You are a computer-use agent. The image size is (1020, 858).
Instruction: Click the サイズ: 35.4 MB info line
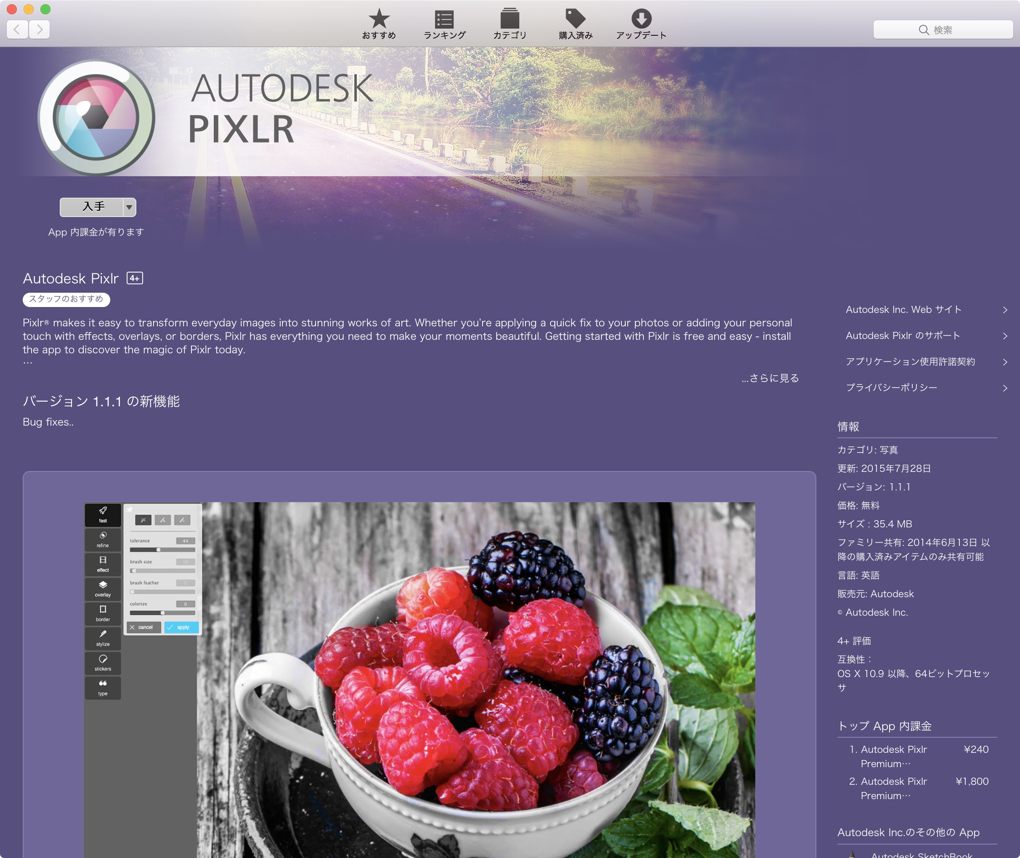(x=874, y=524)
